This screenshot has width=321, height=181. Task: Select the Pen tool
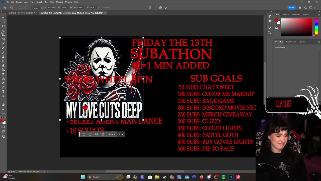click(x=3, y=87)
